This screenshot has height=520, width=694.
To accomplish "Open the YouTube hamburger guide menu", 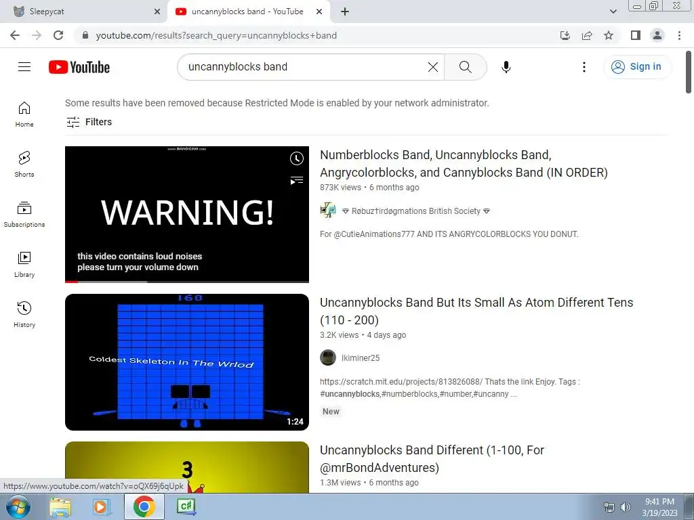I will tap(24, 67).
